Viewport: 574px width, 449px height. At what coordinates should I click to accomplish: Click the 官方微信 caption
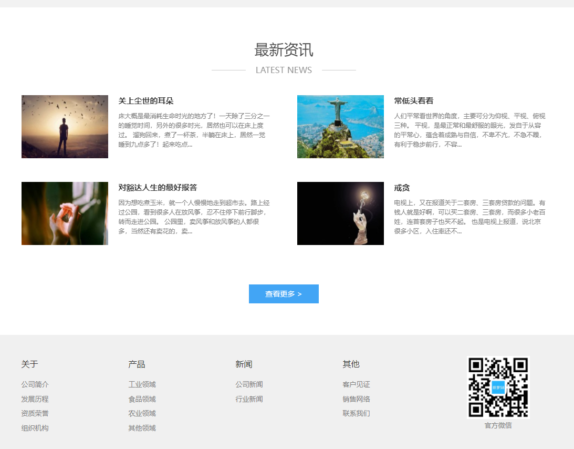pos(498,425)
